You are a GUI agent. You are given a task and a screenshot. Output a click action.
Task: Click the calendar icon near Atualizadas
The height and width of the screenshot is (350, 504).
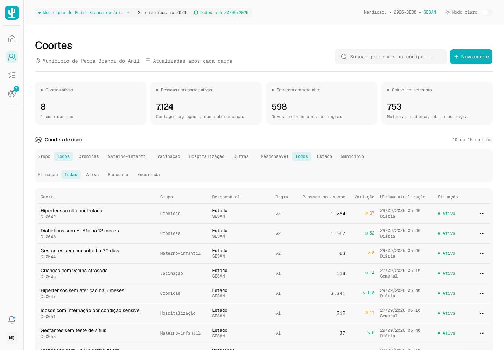(x=148, y=61)
